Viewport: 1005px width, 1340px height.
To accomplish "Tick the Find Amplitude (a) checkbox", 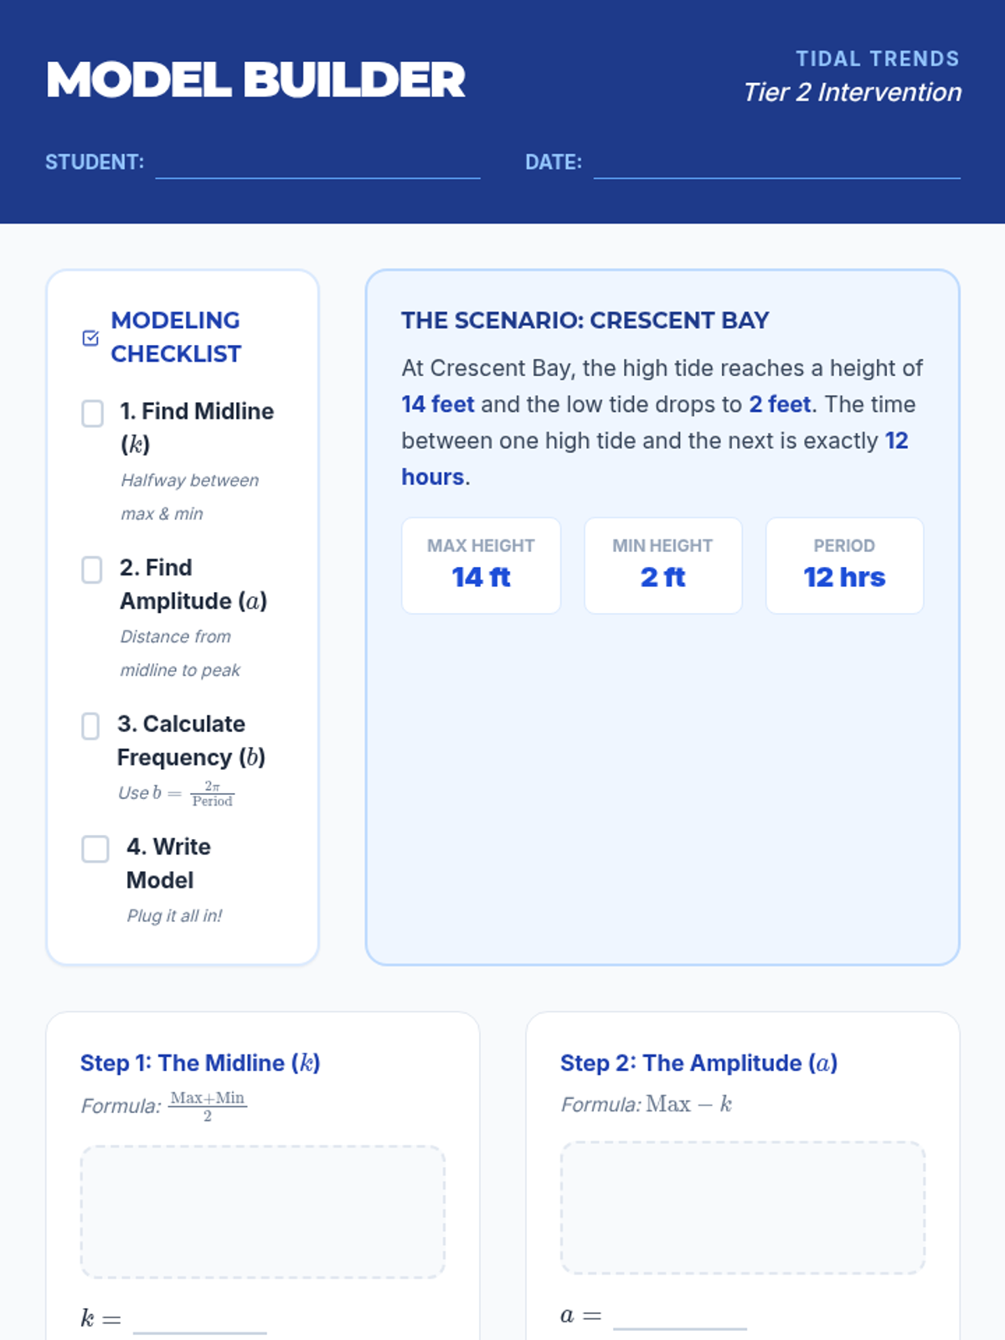I will point(92,569).
